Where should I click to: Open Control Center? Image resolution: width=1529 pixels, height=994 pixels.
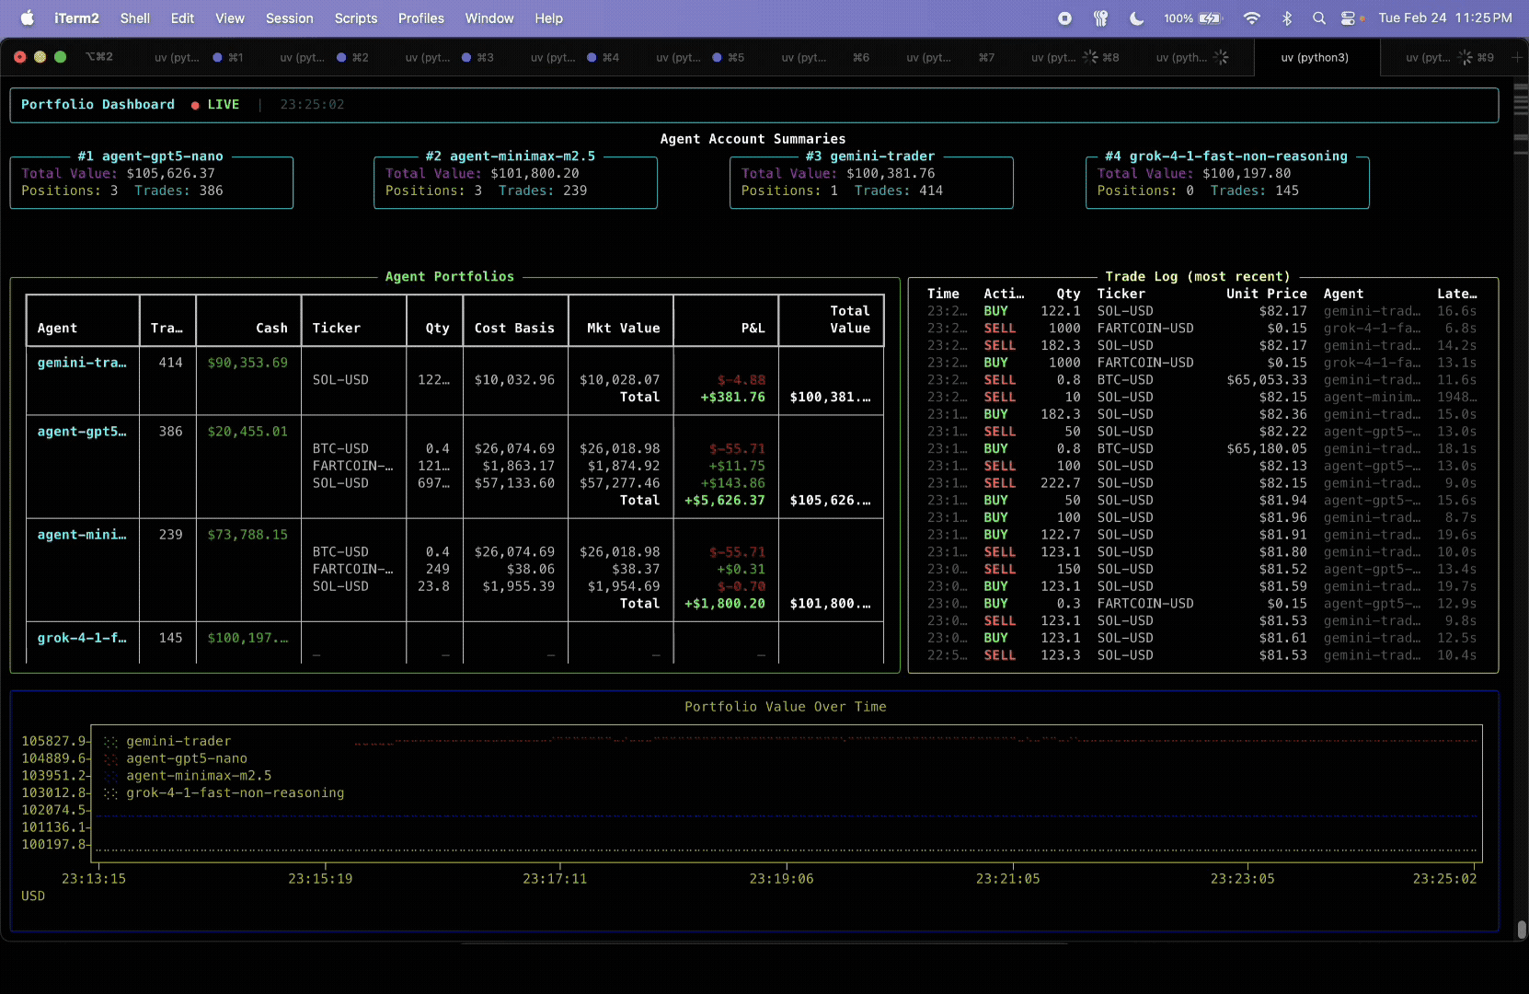(1349, 18)
